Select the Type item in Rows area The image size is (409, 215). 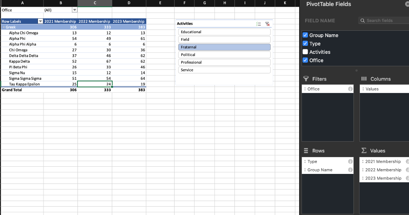328,162
